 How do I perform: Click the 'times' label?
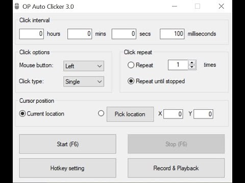pyautogui.click(x=210, y=65)
